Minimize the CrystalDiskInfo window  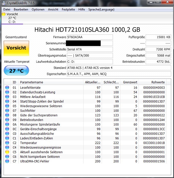pyautogui.click(x=151, y=2)
